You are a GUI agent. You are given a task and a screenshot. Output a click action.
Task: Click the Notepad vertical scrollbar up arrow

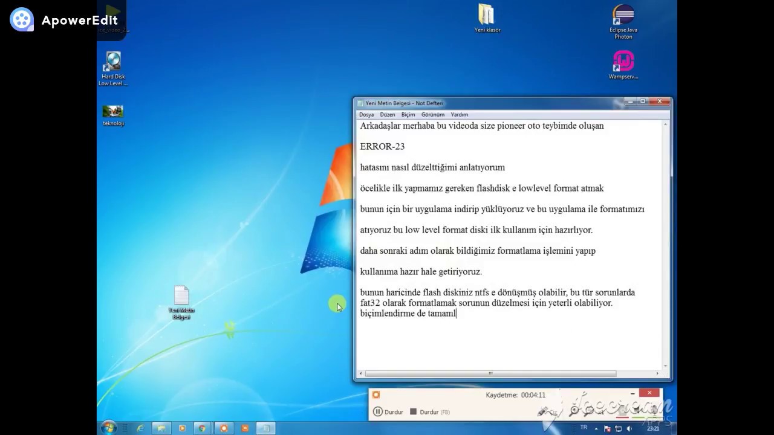(x=666, y=124)
